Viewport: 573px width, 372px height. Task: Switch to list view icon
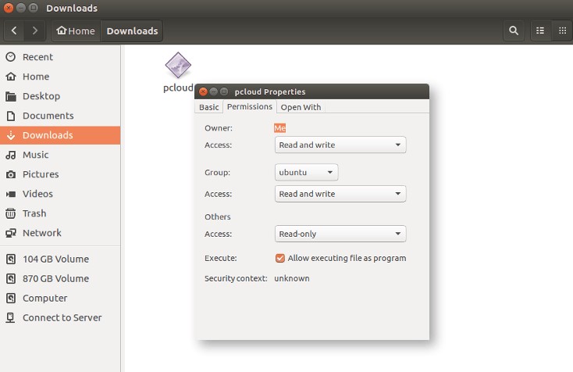point(540,30)
